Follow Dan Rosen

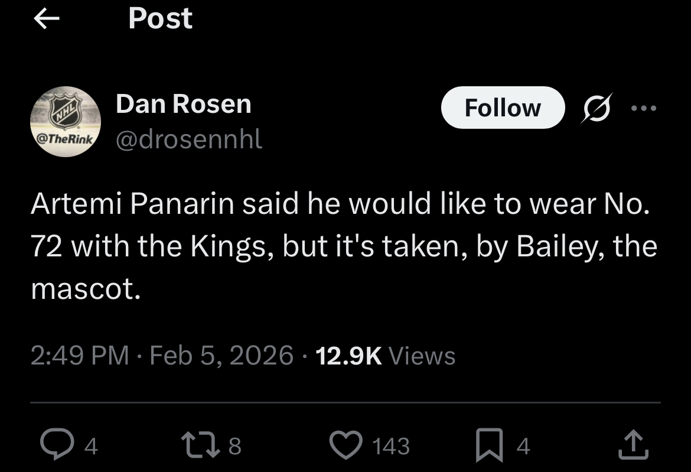point(503,108)
